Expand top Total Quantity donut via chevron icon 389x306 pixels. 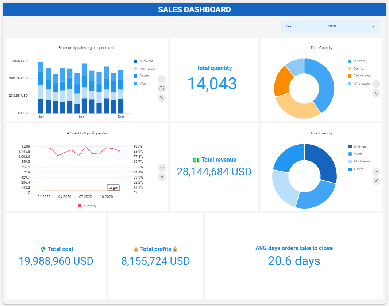376,93
